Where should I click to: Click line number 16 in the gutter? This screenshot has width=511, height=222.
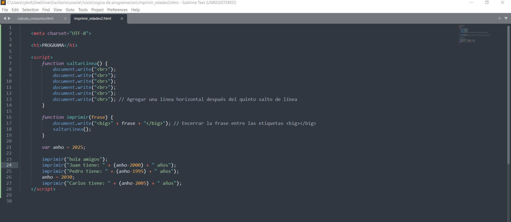coord(9,117)
